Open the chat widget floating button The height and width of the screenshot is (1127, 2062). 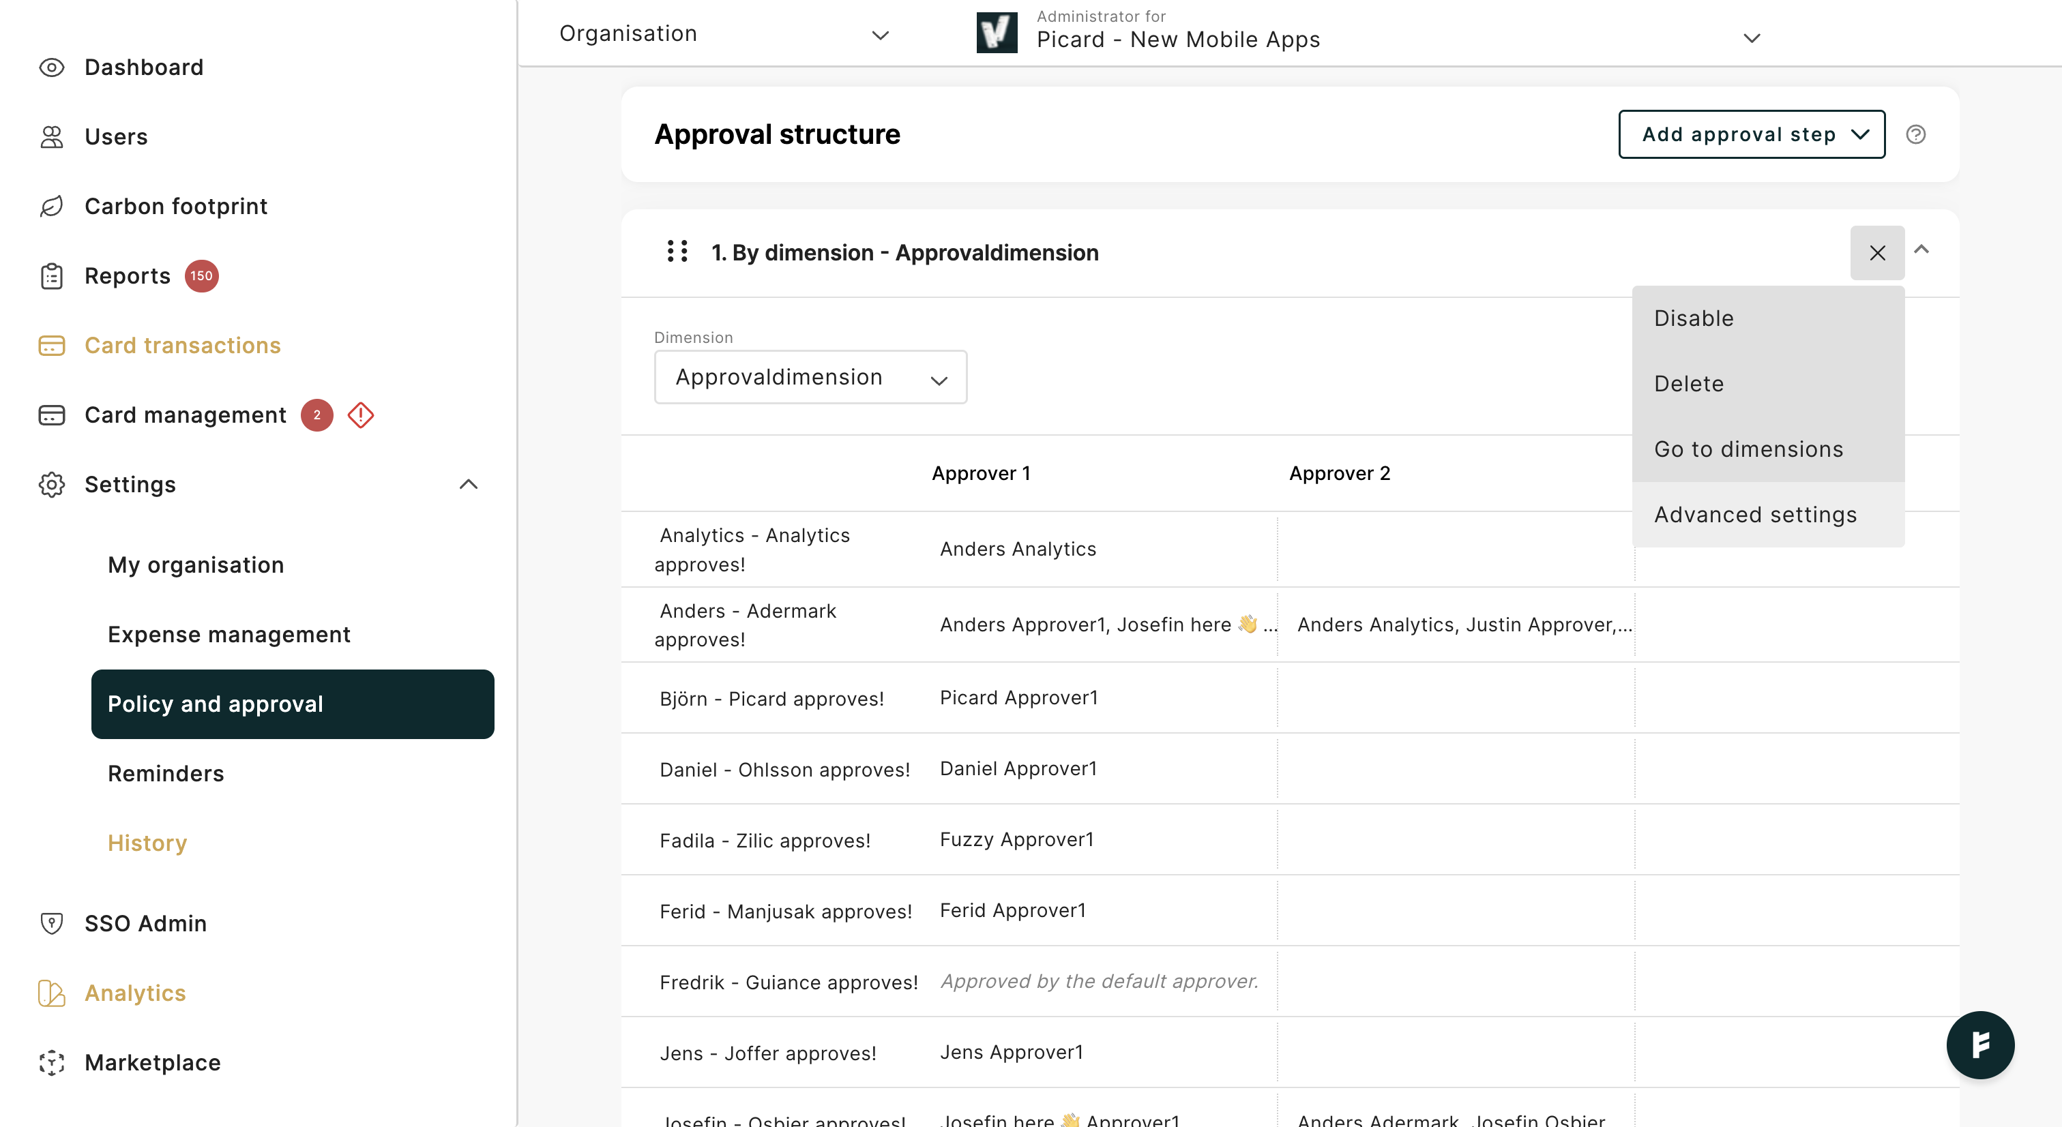click(1979, 1045)
